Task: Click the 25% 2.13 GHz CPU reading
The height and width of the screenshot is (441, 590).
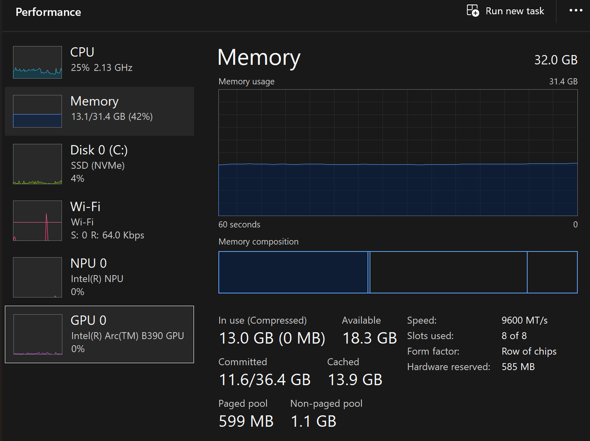Action: (101, 68)
